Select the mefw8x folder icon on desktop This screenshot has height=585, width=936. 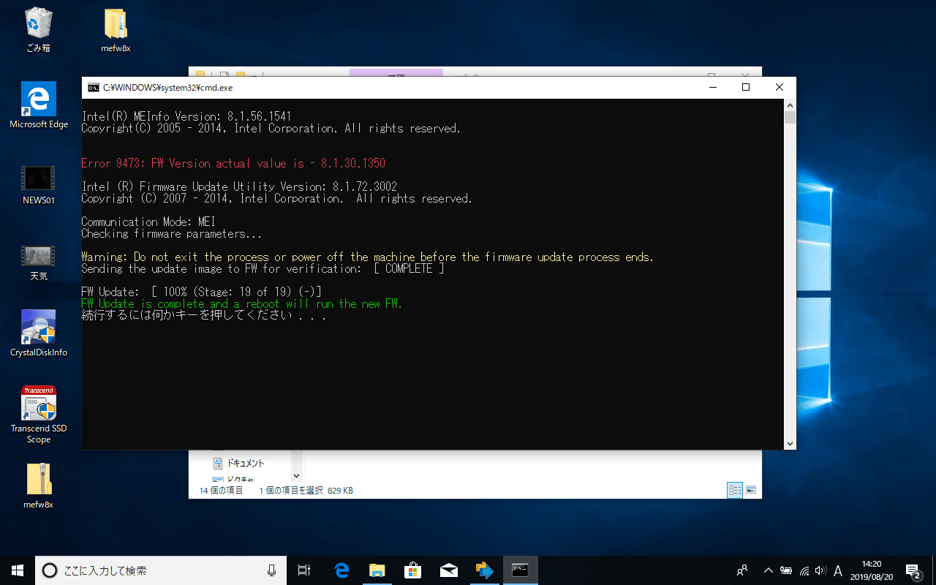(116, 31)
